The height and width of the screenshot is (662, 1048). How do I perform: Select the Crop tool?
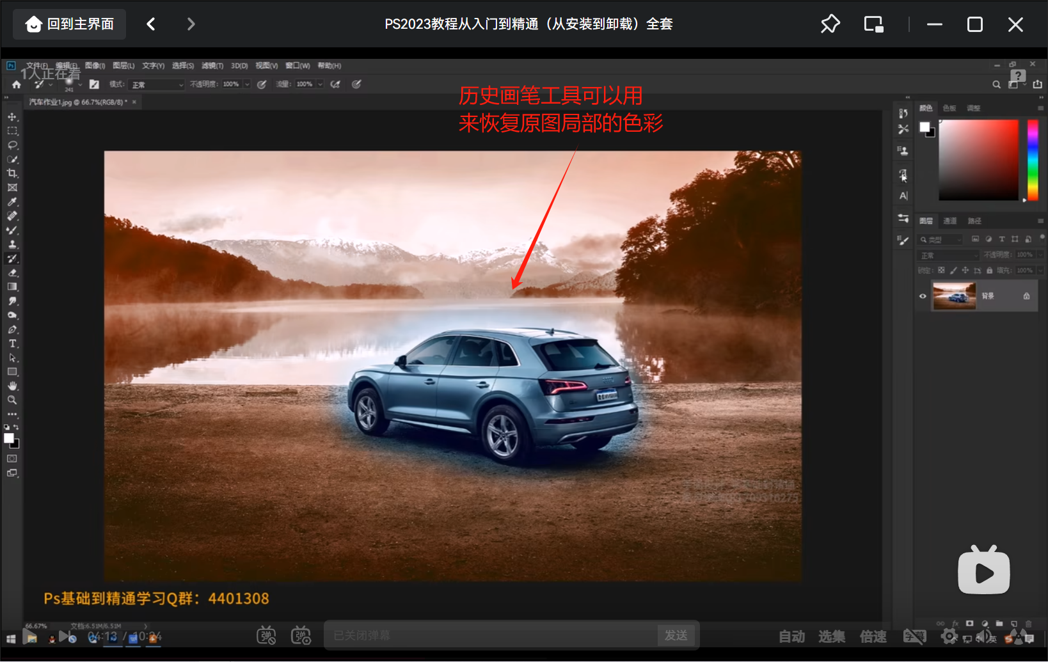tap(12, 173)
